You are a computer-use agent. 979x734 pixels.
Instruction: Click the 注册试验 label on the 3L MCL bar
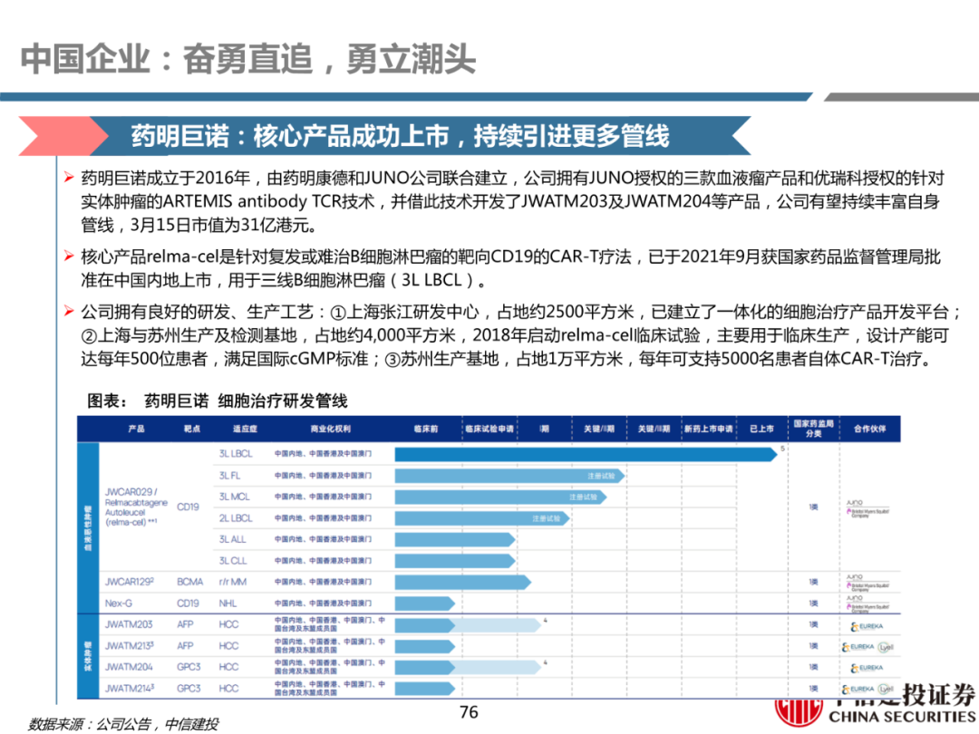click(583, 497)
